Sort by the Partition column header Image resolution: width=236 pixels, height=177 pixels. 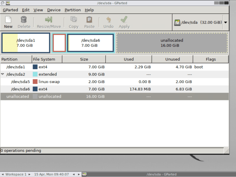tap(16, 59)
